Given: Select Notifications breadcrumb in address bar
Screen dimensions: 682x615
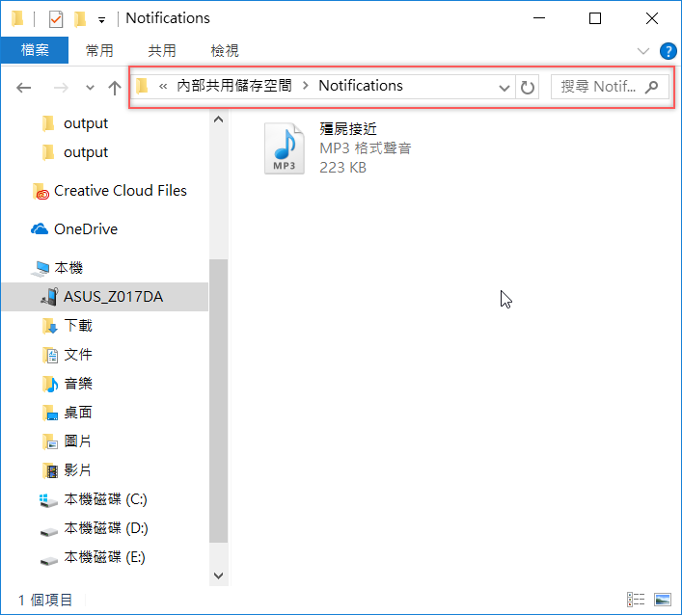Looking at the screenshot, I should coord(361,86).
